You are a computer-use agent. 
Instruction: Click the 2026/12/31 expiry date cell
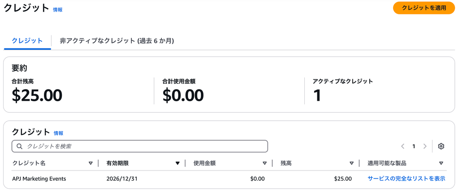coord(122,179)
